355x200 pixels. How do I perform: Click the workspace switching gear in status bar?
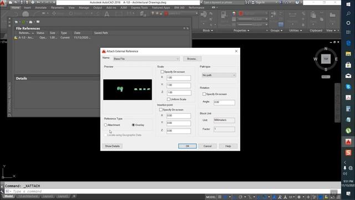[x=299, y=197]
